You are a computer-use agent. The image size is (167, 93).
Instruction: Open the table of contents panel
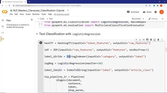tap(3, 20)
